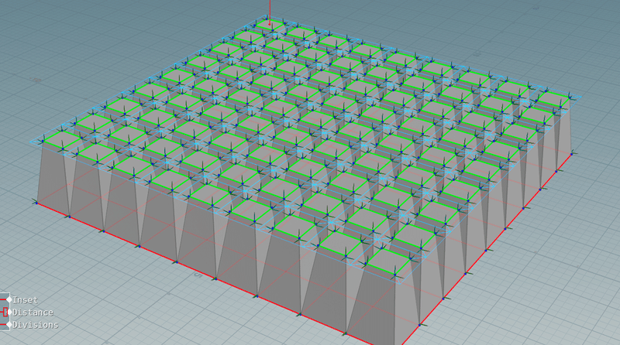
Task: Select the Divisions handle label
Action: pyautogui.click(x=35, y=325)
